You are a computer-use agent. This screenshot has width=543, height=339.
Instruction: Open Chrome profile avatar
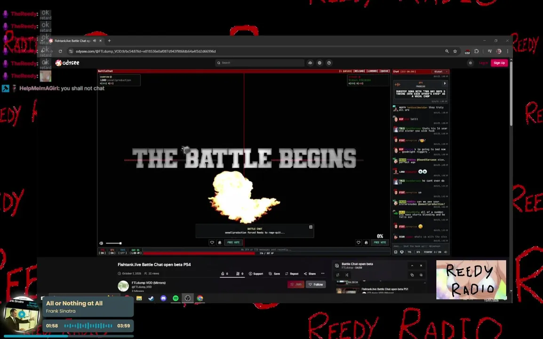(x=499, y=51)
